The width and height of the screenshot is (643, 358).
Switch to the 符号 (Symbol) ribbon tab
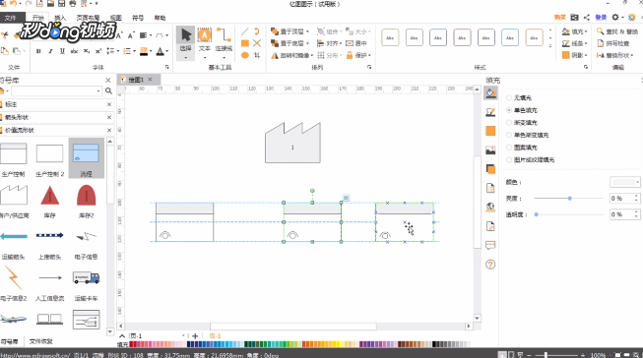click(138, 18)
